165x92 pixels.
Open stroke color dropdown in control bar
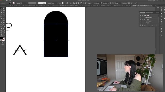coord(15,3)
